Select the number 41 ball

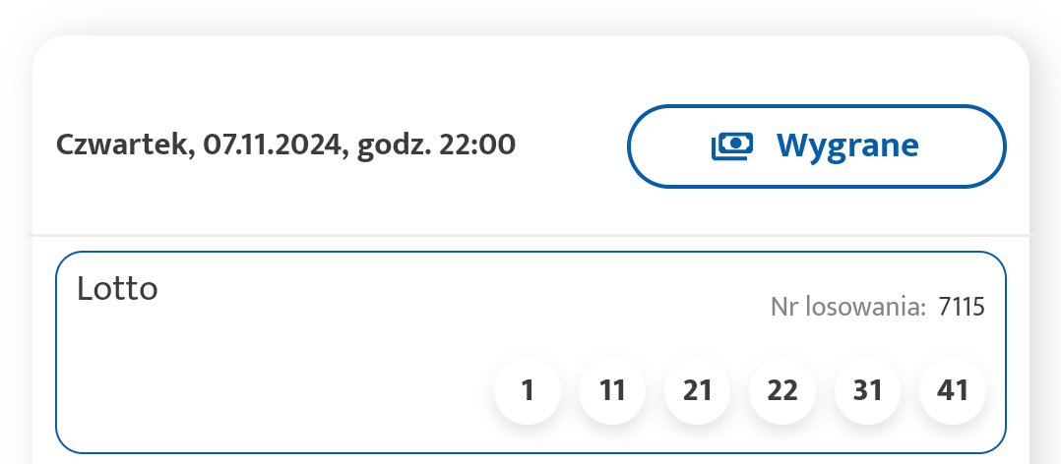point(953,391)
